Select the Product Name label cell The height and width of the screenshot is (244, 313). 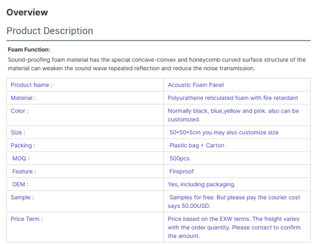[31, 85]
